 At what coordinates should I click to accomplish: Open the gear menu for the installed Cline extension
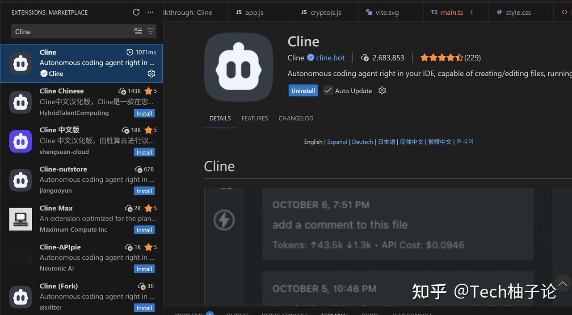151,74
